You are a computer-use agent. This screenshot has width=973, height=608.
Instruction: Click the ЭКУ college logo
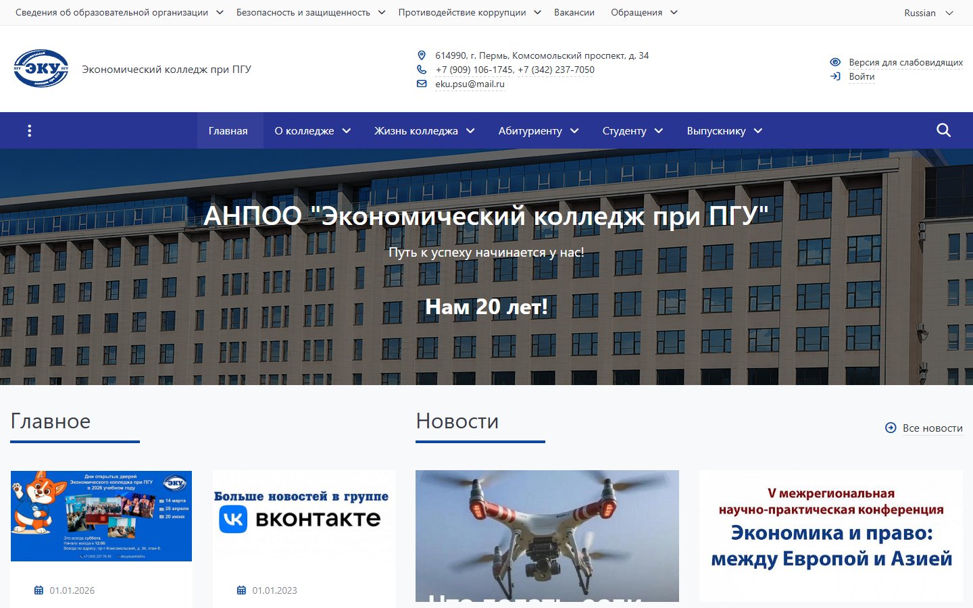[41, 68]
